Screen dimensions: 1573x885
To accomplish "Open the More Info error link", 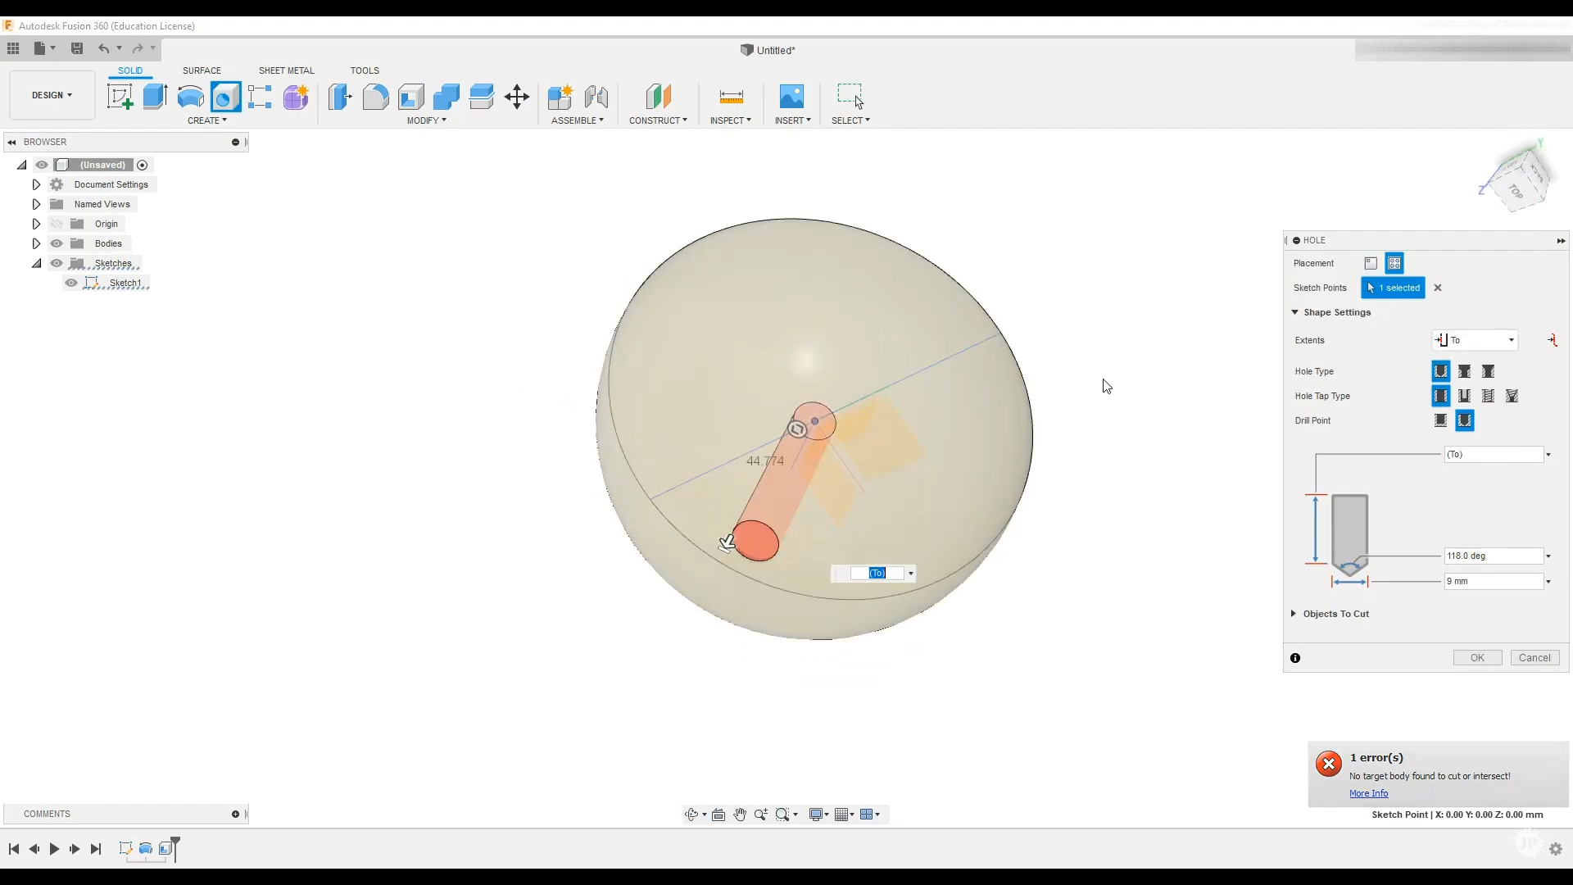I will click(1369, 793).
